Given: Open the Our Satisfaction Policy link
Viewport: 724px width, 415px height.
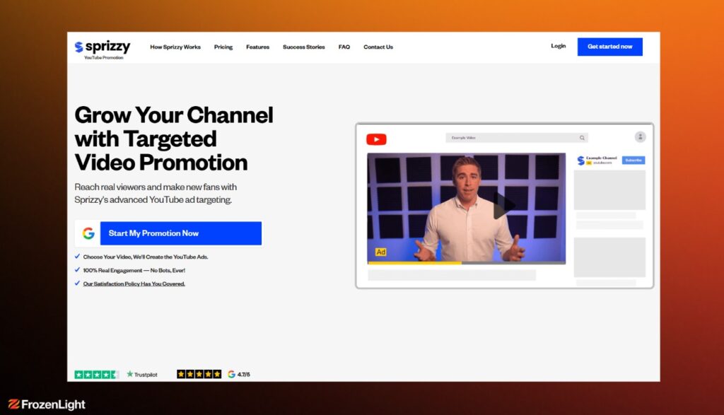Looking at the screenshot, I should click(134, 284).
